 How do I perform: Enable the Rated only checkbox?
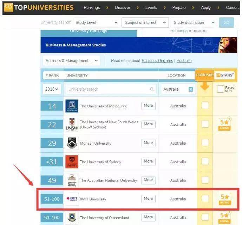pos(220,89)
